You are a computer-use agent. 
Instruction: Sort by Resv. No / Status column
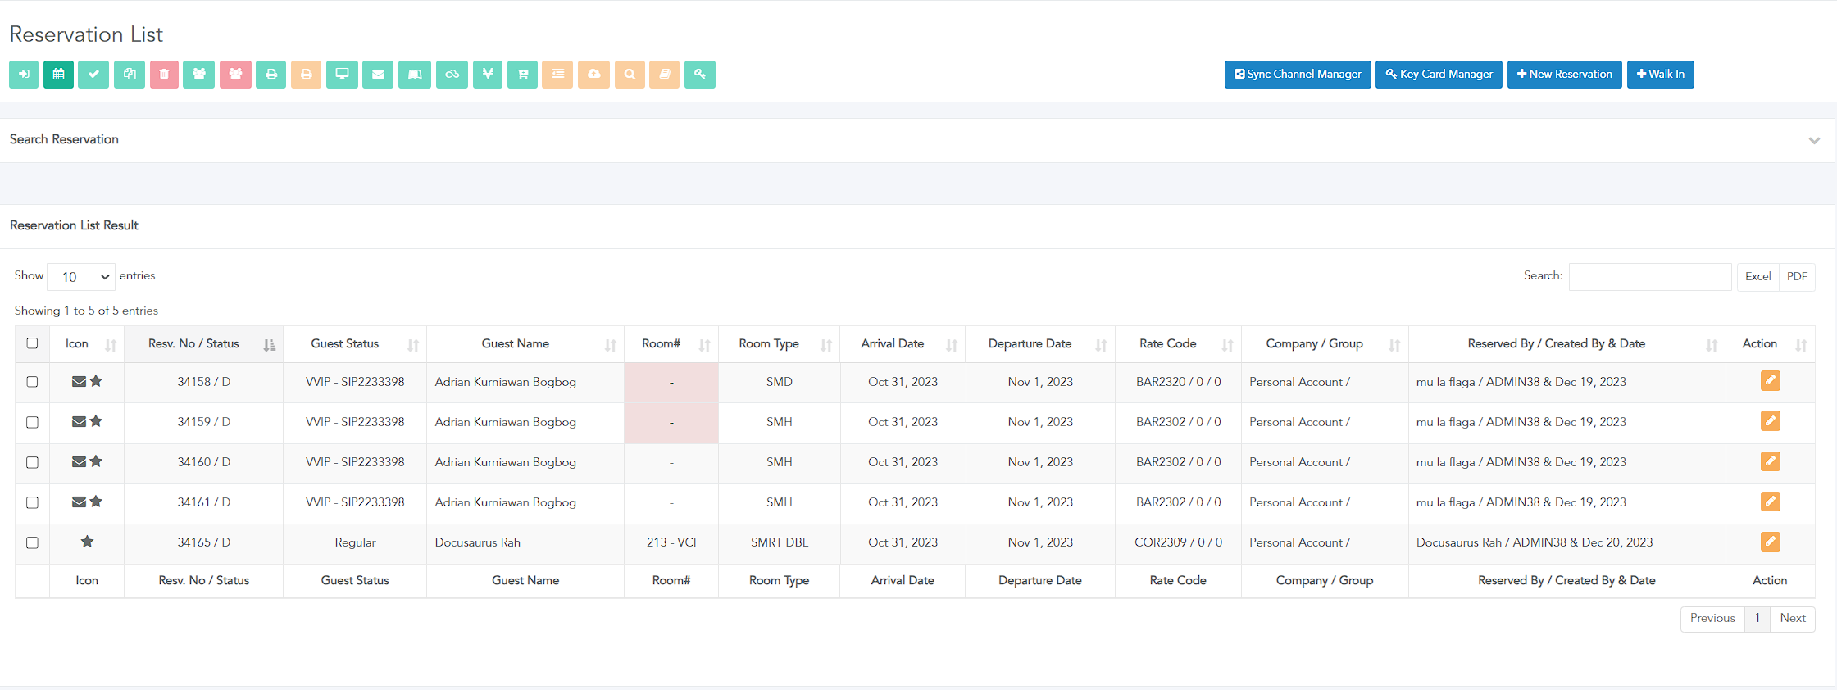point(203,344)
